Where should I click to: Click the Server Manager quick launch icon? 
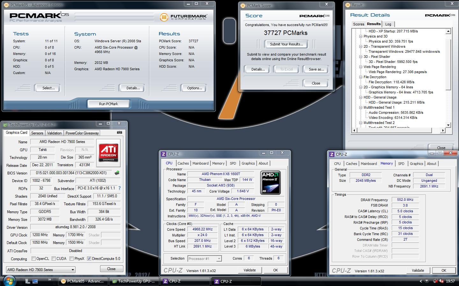[x=28, y=281]
